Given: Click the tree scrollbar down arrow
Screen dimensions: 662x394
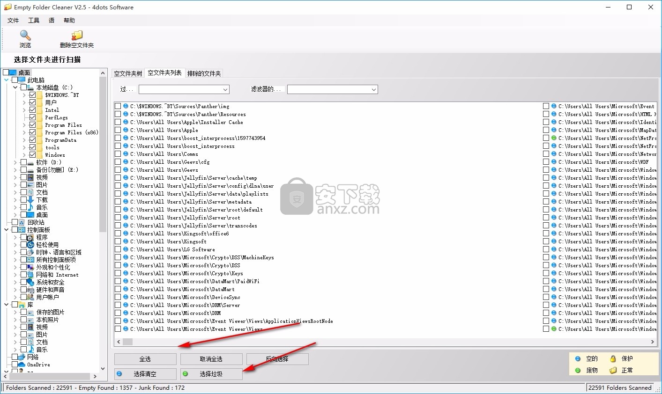Looking at the screenshot, I should [x=103, y=369].
